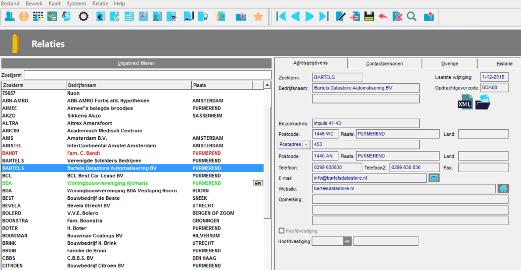521x270 pixels.
Task: Open the Kaart menu
Action: point(55,4)
